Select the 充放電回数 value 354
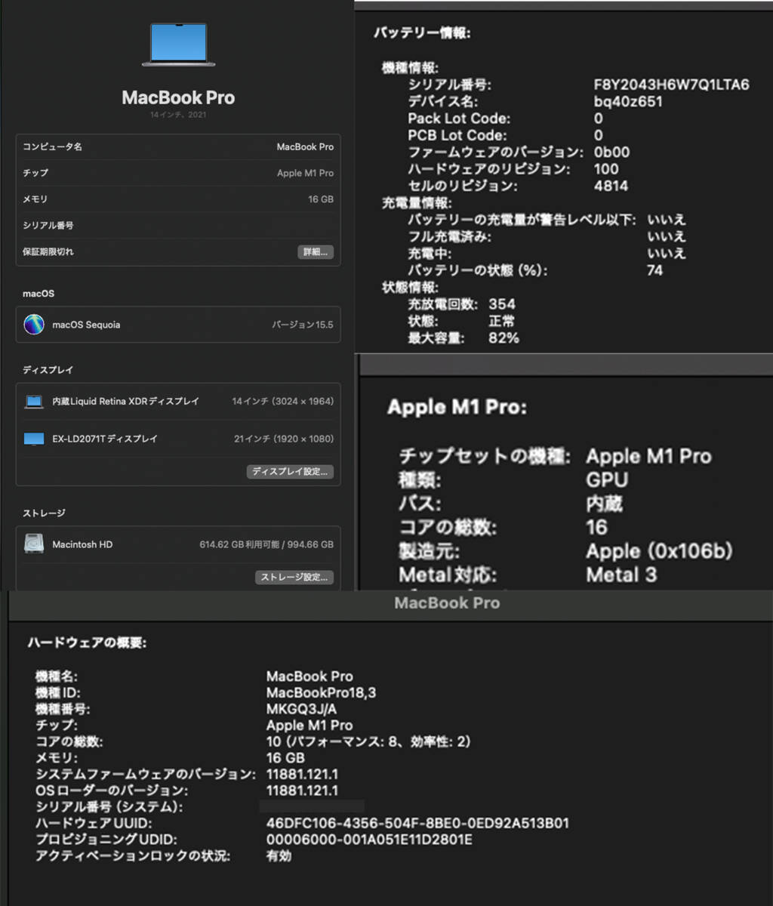773x906 pixels. (502, 304)
